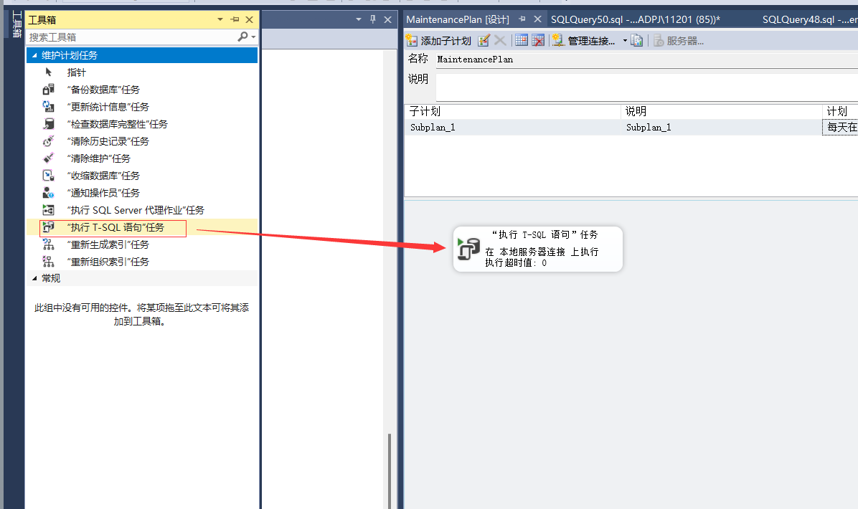The height and width of the screenshot is (509, 858).
Task: Toggle auto-hide pin on middle panel
Action: point(372,19)
